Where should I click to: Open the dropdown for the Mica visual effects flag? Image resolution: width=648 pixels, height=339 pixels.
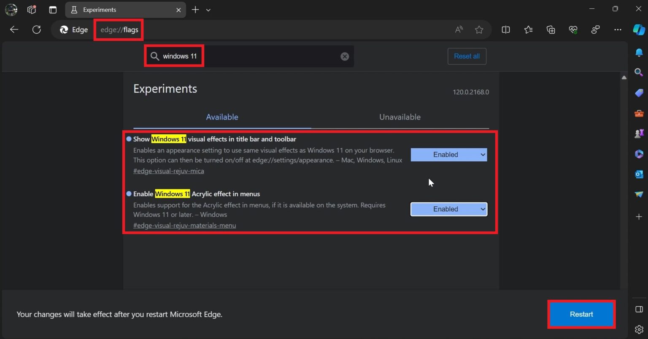tap(448, 155)
